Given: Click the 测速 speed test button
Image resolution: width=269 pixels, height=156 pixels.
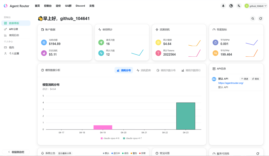Looking at the screenshot, I should pos(244,79).
